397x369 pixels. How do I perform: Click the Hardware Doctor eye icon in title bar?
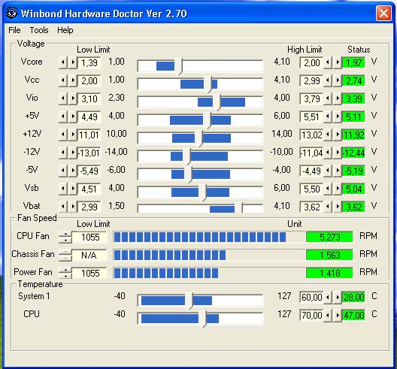[x=11, y=13]
